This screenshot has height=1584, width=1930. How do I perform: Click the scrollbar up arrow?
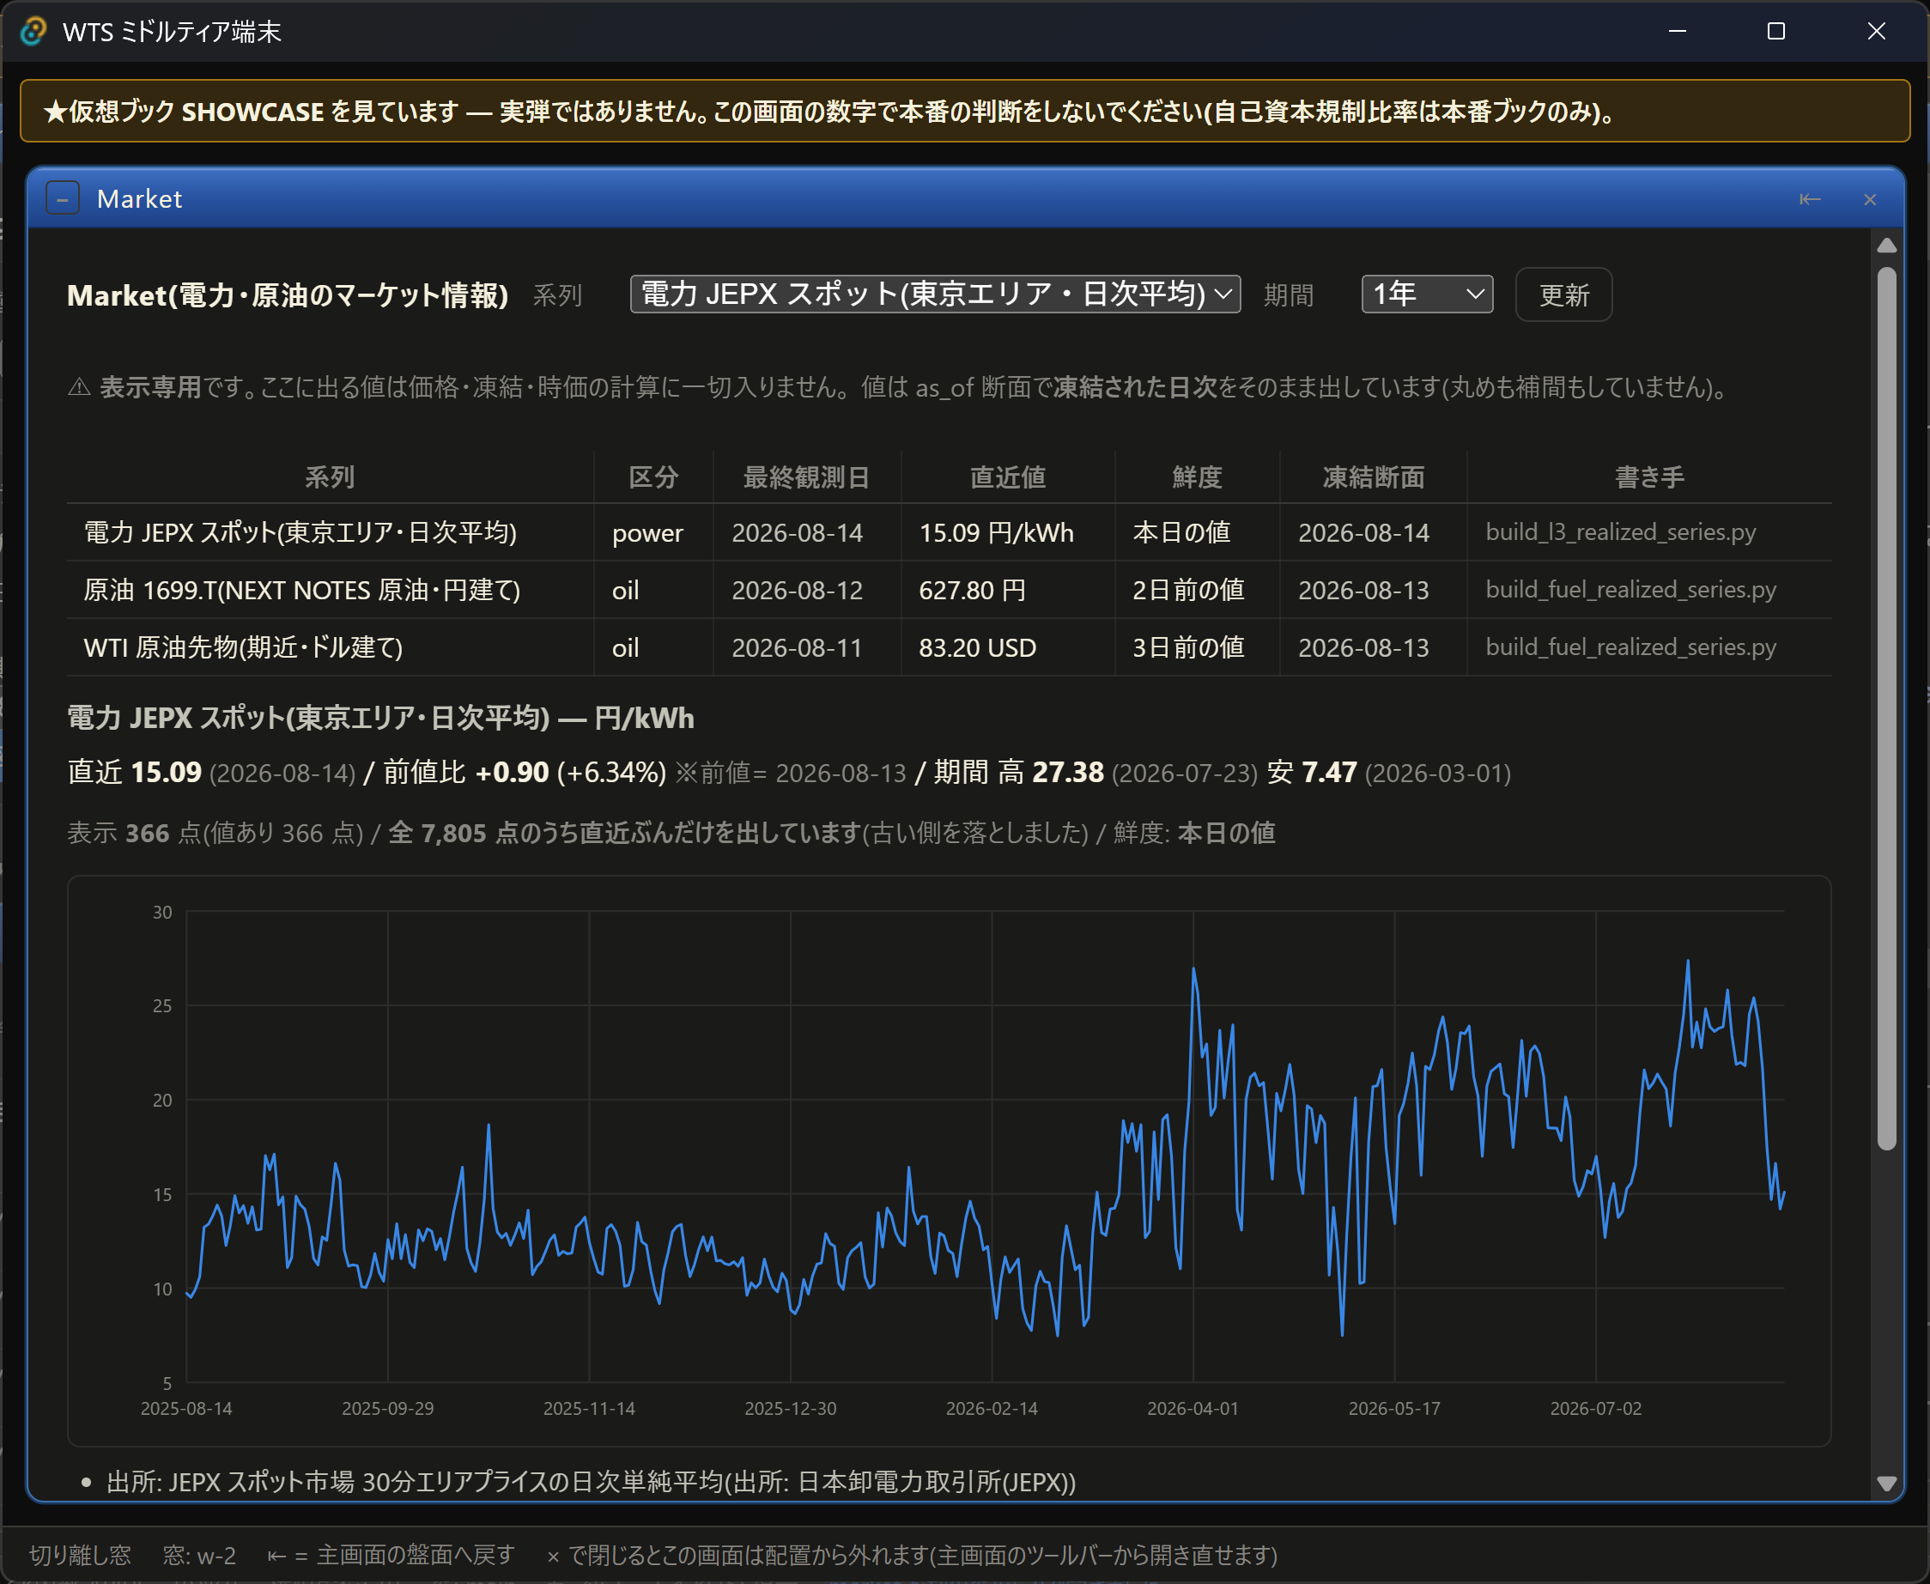point(1887,246)
